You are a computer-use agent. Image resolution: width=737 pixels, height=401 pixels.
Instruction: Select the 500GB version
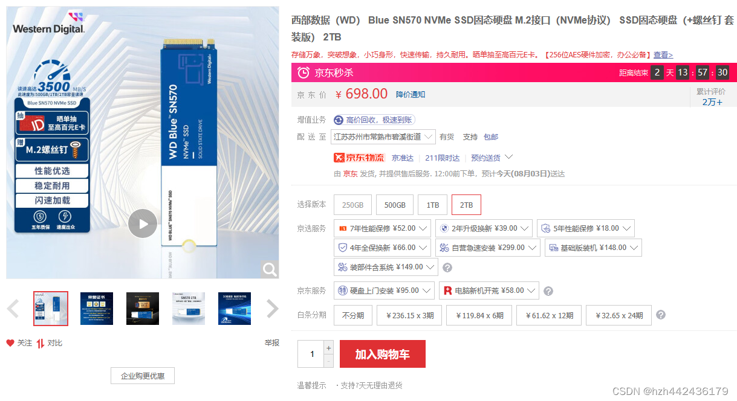[x=395, y=205]
